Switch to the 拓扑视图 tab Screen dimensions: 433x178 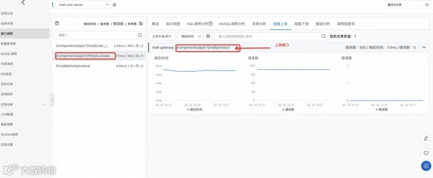[x=173, y=24]
